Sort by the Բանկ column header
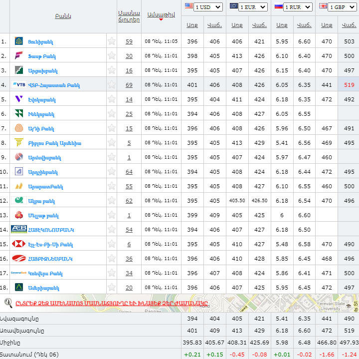359x359 pixels. [x=63, y=16]
